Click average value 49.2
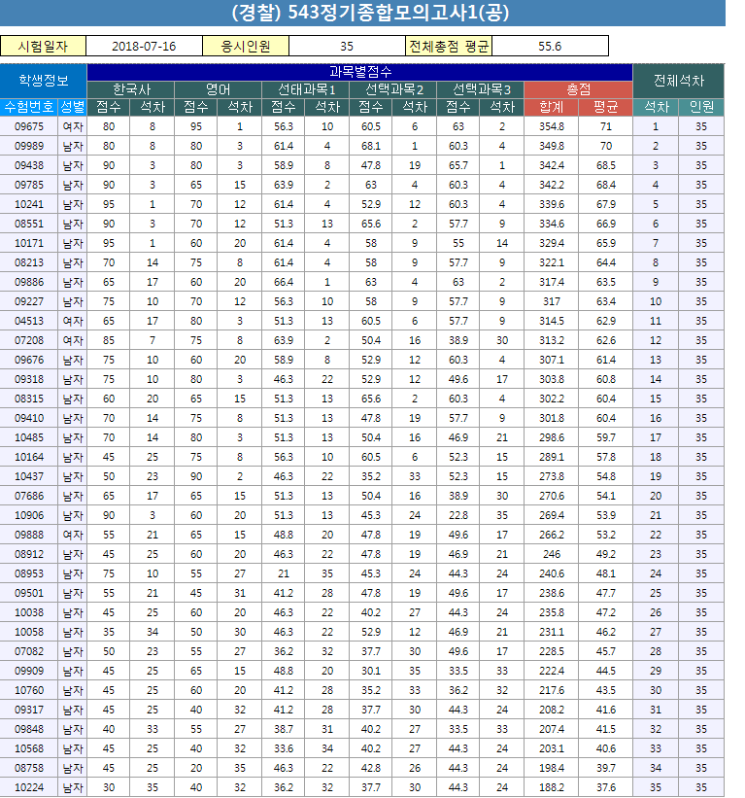This screenshot has height=798, width=745. point(606,554)
